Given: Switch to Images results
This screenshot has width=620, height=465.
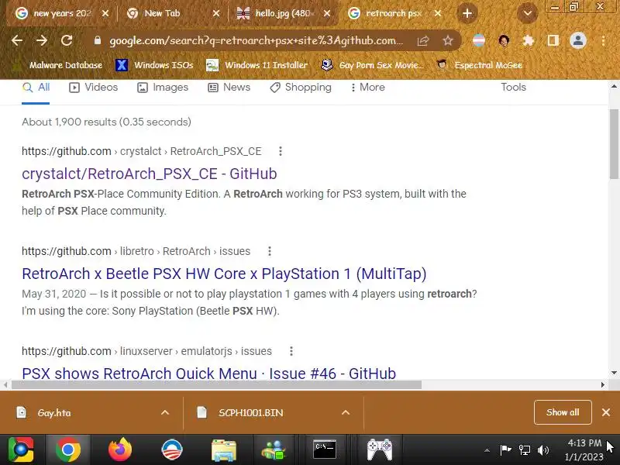Looking at the screenshot, I should click(163, 88).
